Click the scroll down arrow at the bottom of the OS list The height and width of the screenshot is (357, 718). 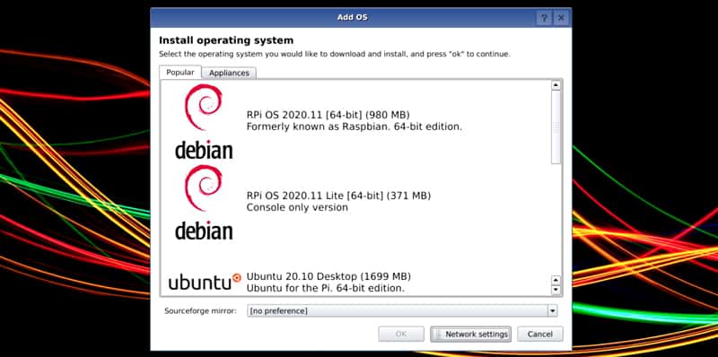(x=556, y=290)
